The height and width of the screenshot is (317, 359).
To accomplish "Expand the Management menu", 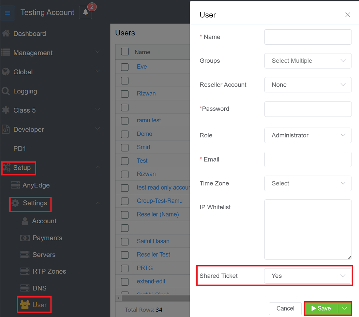I will pos(33,53).
